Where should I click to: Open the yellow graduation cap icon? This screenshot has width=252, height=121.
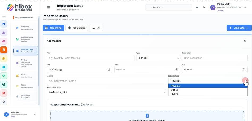4,59
